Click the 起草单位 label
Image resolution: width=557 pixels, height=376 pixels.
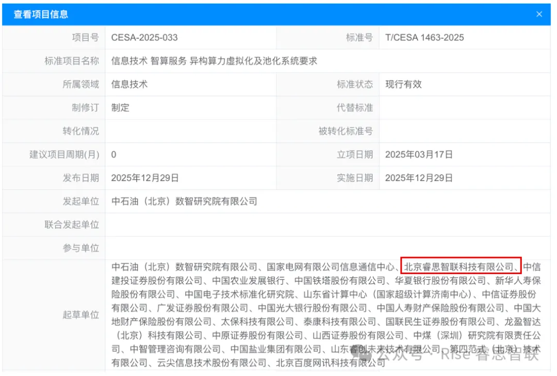point(80,315)
